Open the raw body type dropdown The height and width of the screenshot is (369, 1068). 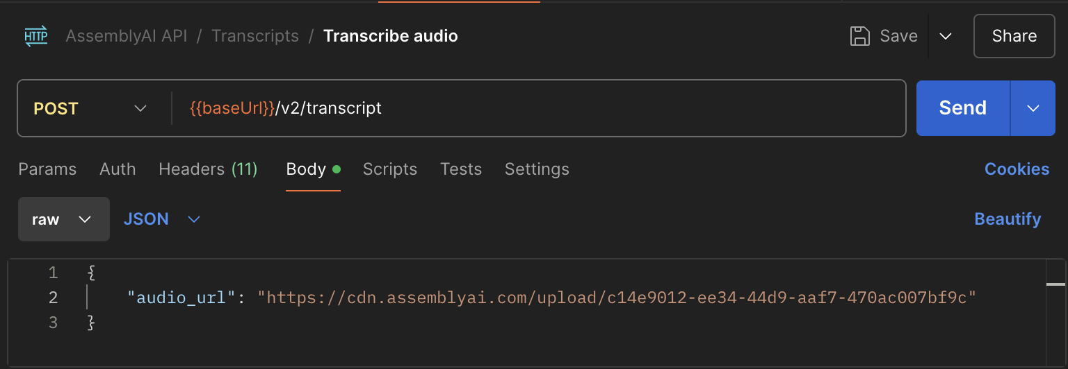63,219
